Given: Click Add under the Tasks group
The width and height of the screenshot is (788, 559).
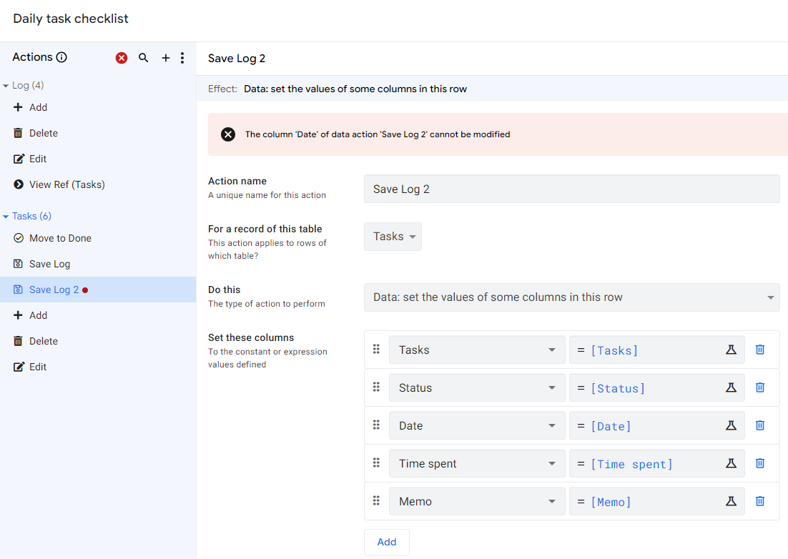Looking at the screenshot, I should [x=36, y=315].
